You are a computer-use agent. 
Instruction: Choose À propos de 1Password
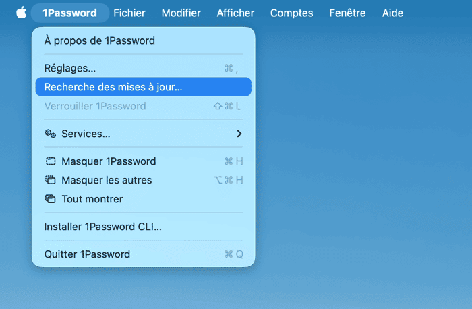(143, 40)
